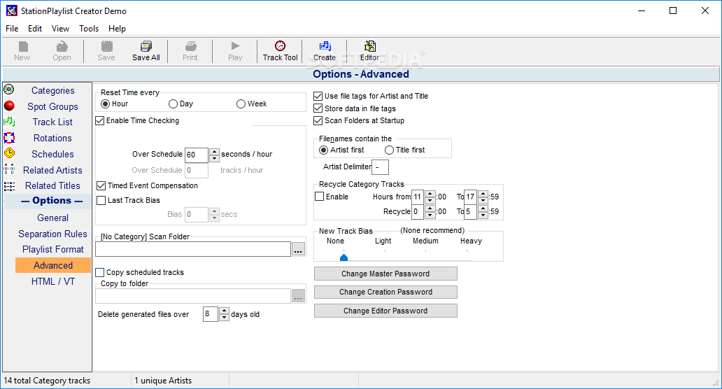Toggle Timed Event Compensation checkbox

[x=101, y=185]
